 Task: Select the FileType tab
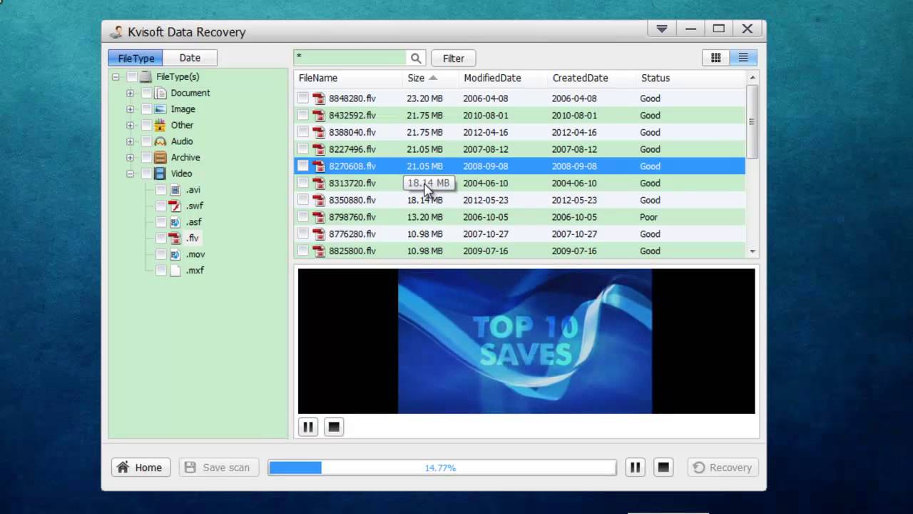click(x=136, y=58)
